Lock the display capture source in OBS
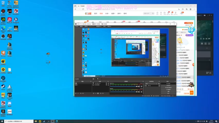The image size is (219, 123). 108,85
